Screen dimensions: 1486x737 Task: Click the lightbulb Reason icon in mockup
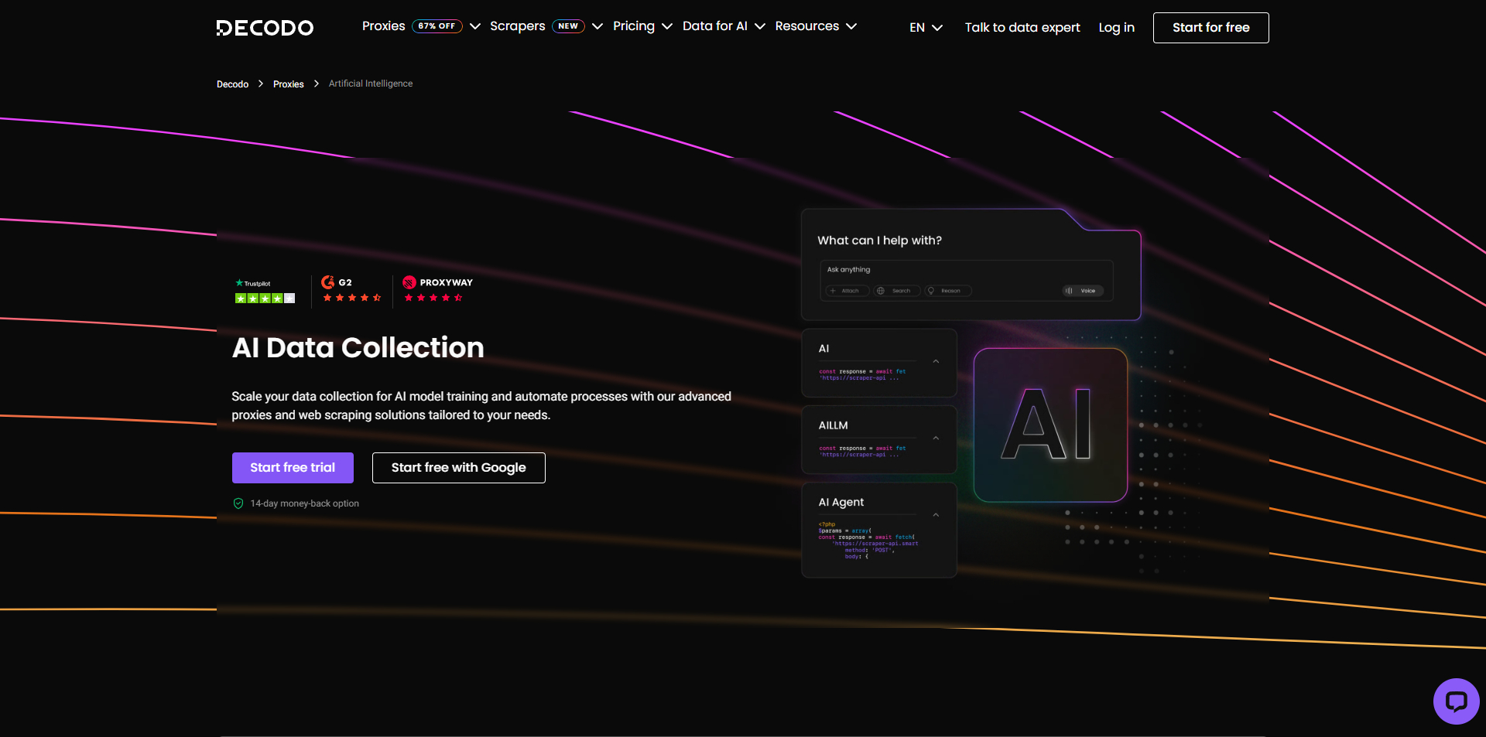(931, 291)
